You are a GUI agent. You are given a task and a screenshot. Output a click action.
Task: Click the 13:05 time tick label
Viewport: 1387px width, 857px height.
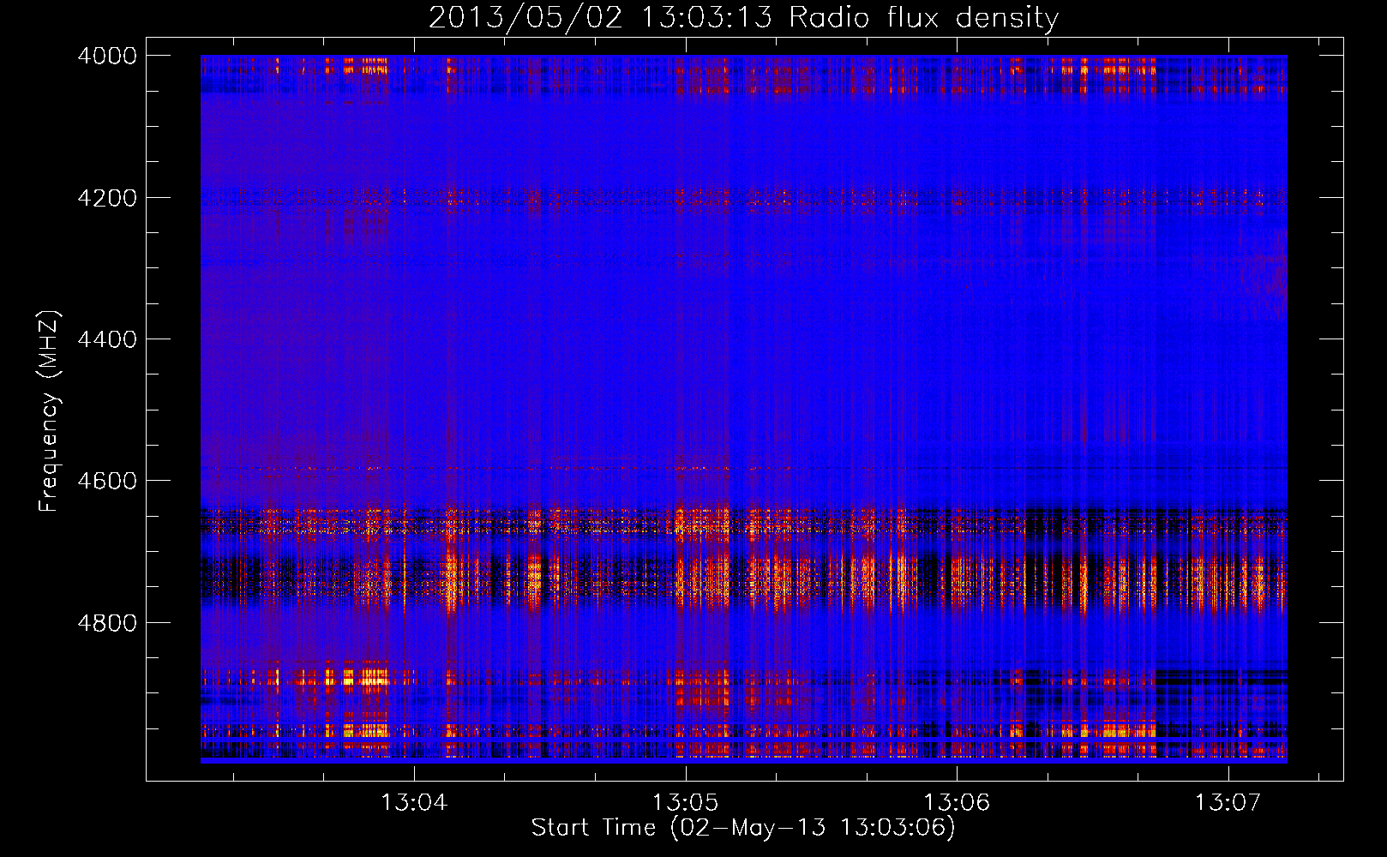click(686, 802)
